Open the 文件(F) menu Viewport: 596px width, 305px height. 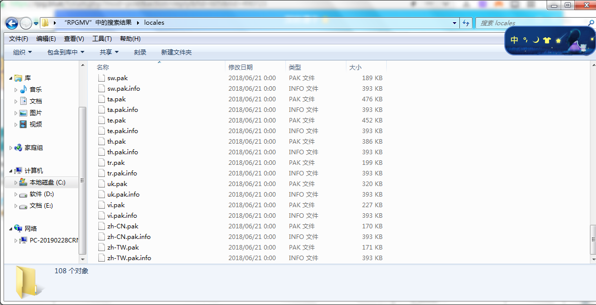pyautogui.click(x=19, y=39)
